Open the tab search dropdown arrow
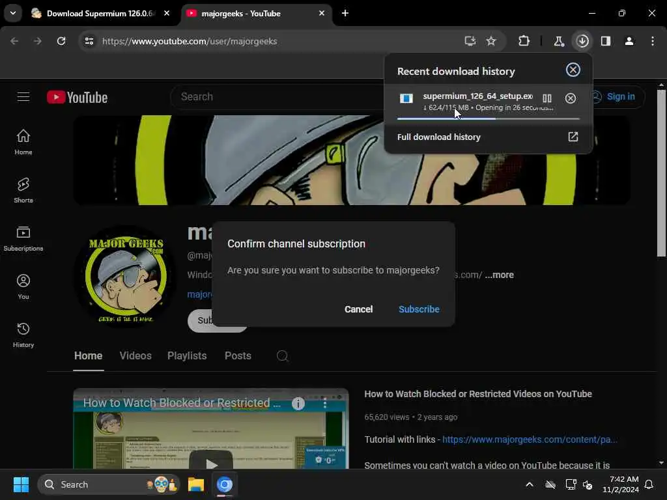 coord(13,13)
